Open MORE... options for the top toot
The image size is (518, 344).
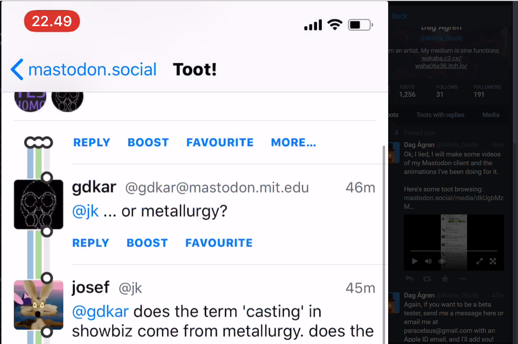tap(293, 142)
